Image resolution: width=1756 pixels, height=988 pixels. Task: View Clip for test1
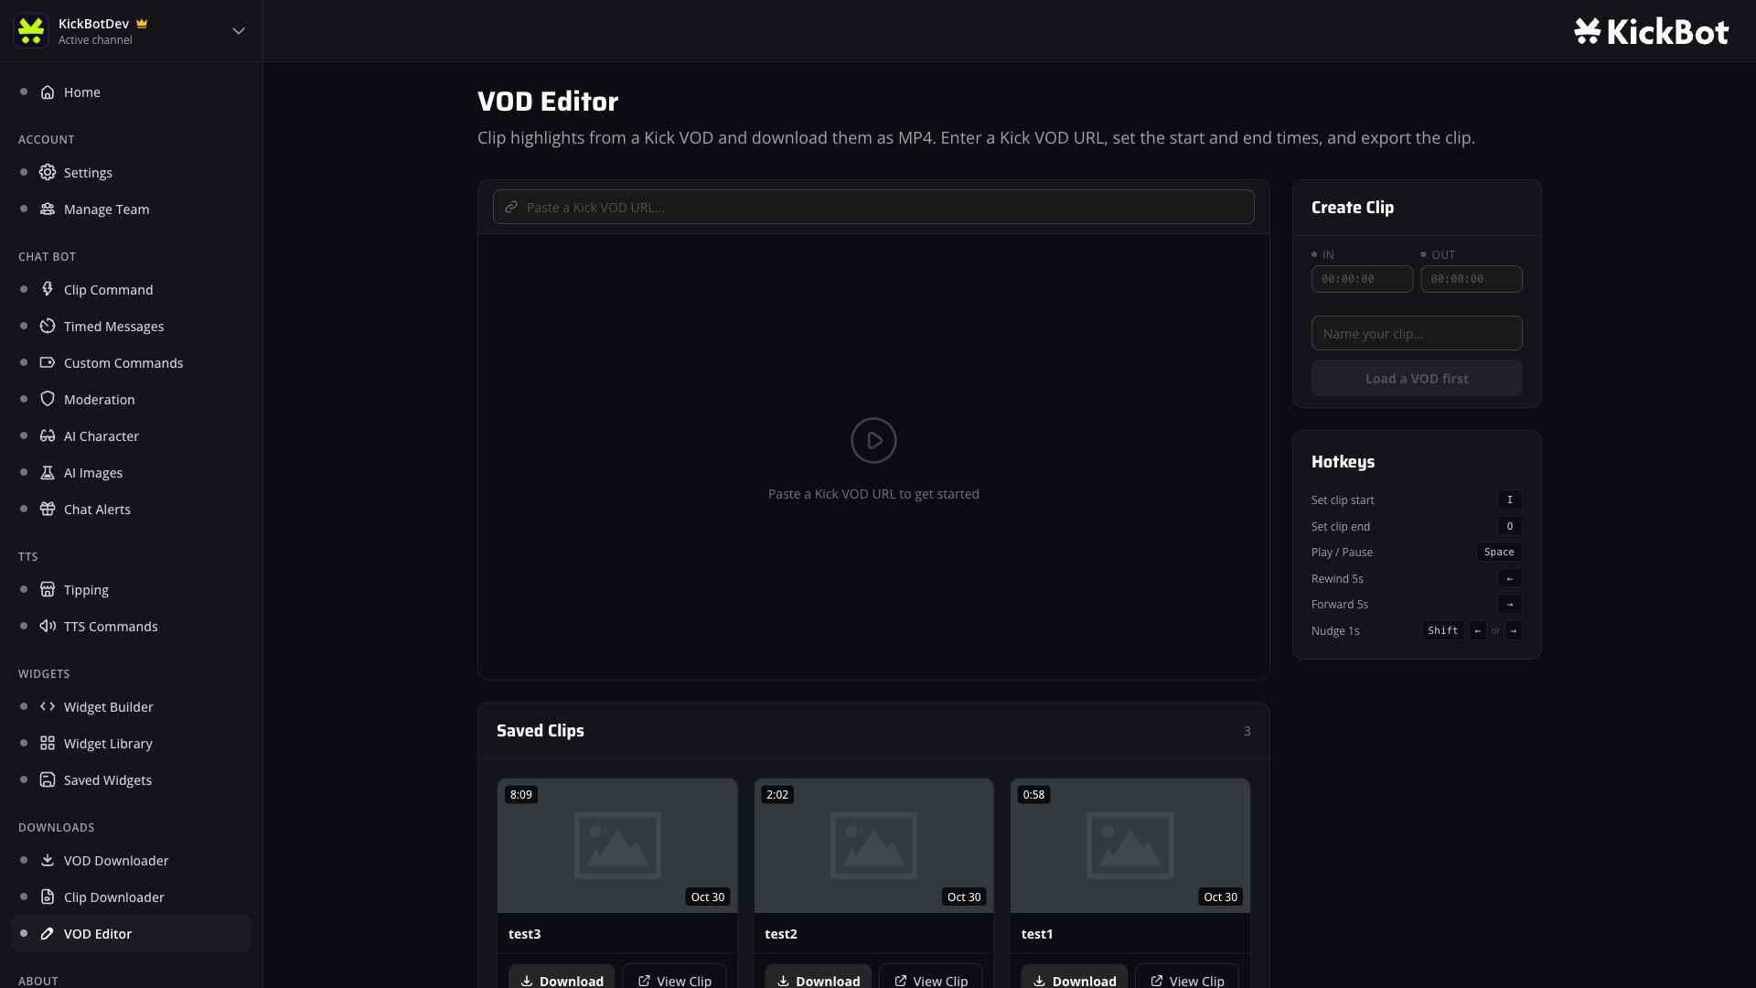point(1187,978)
